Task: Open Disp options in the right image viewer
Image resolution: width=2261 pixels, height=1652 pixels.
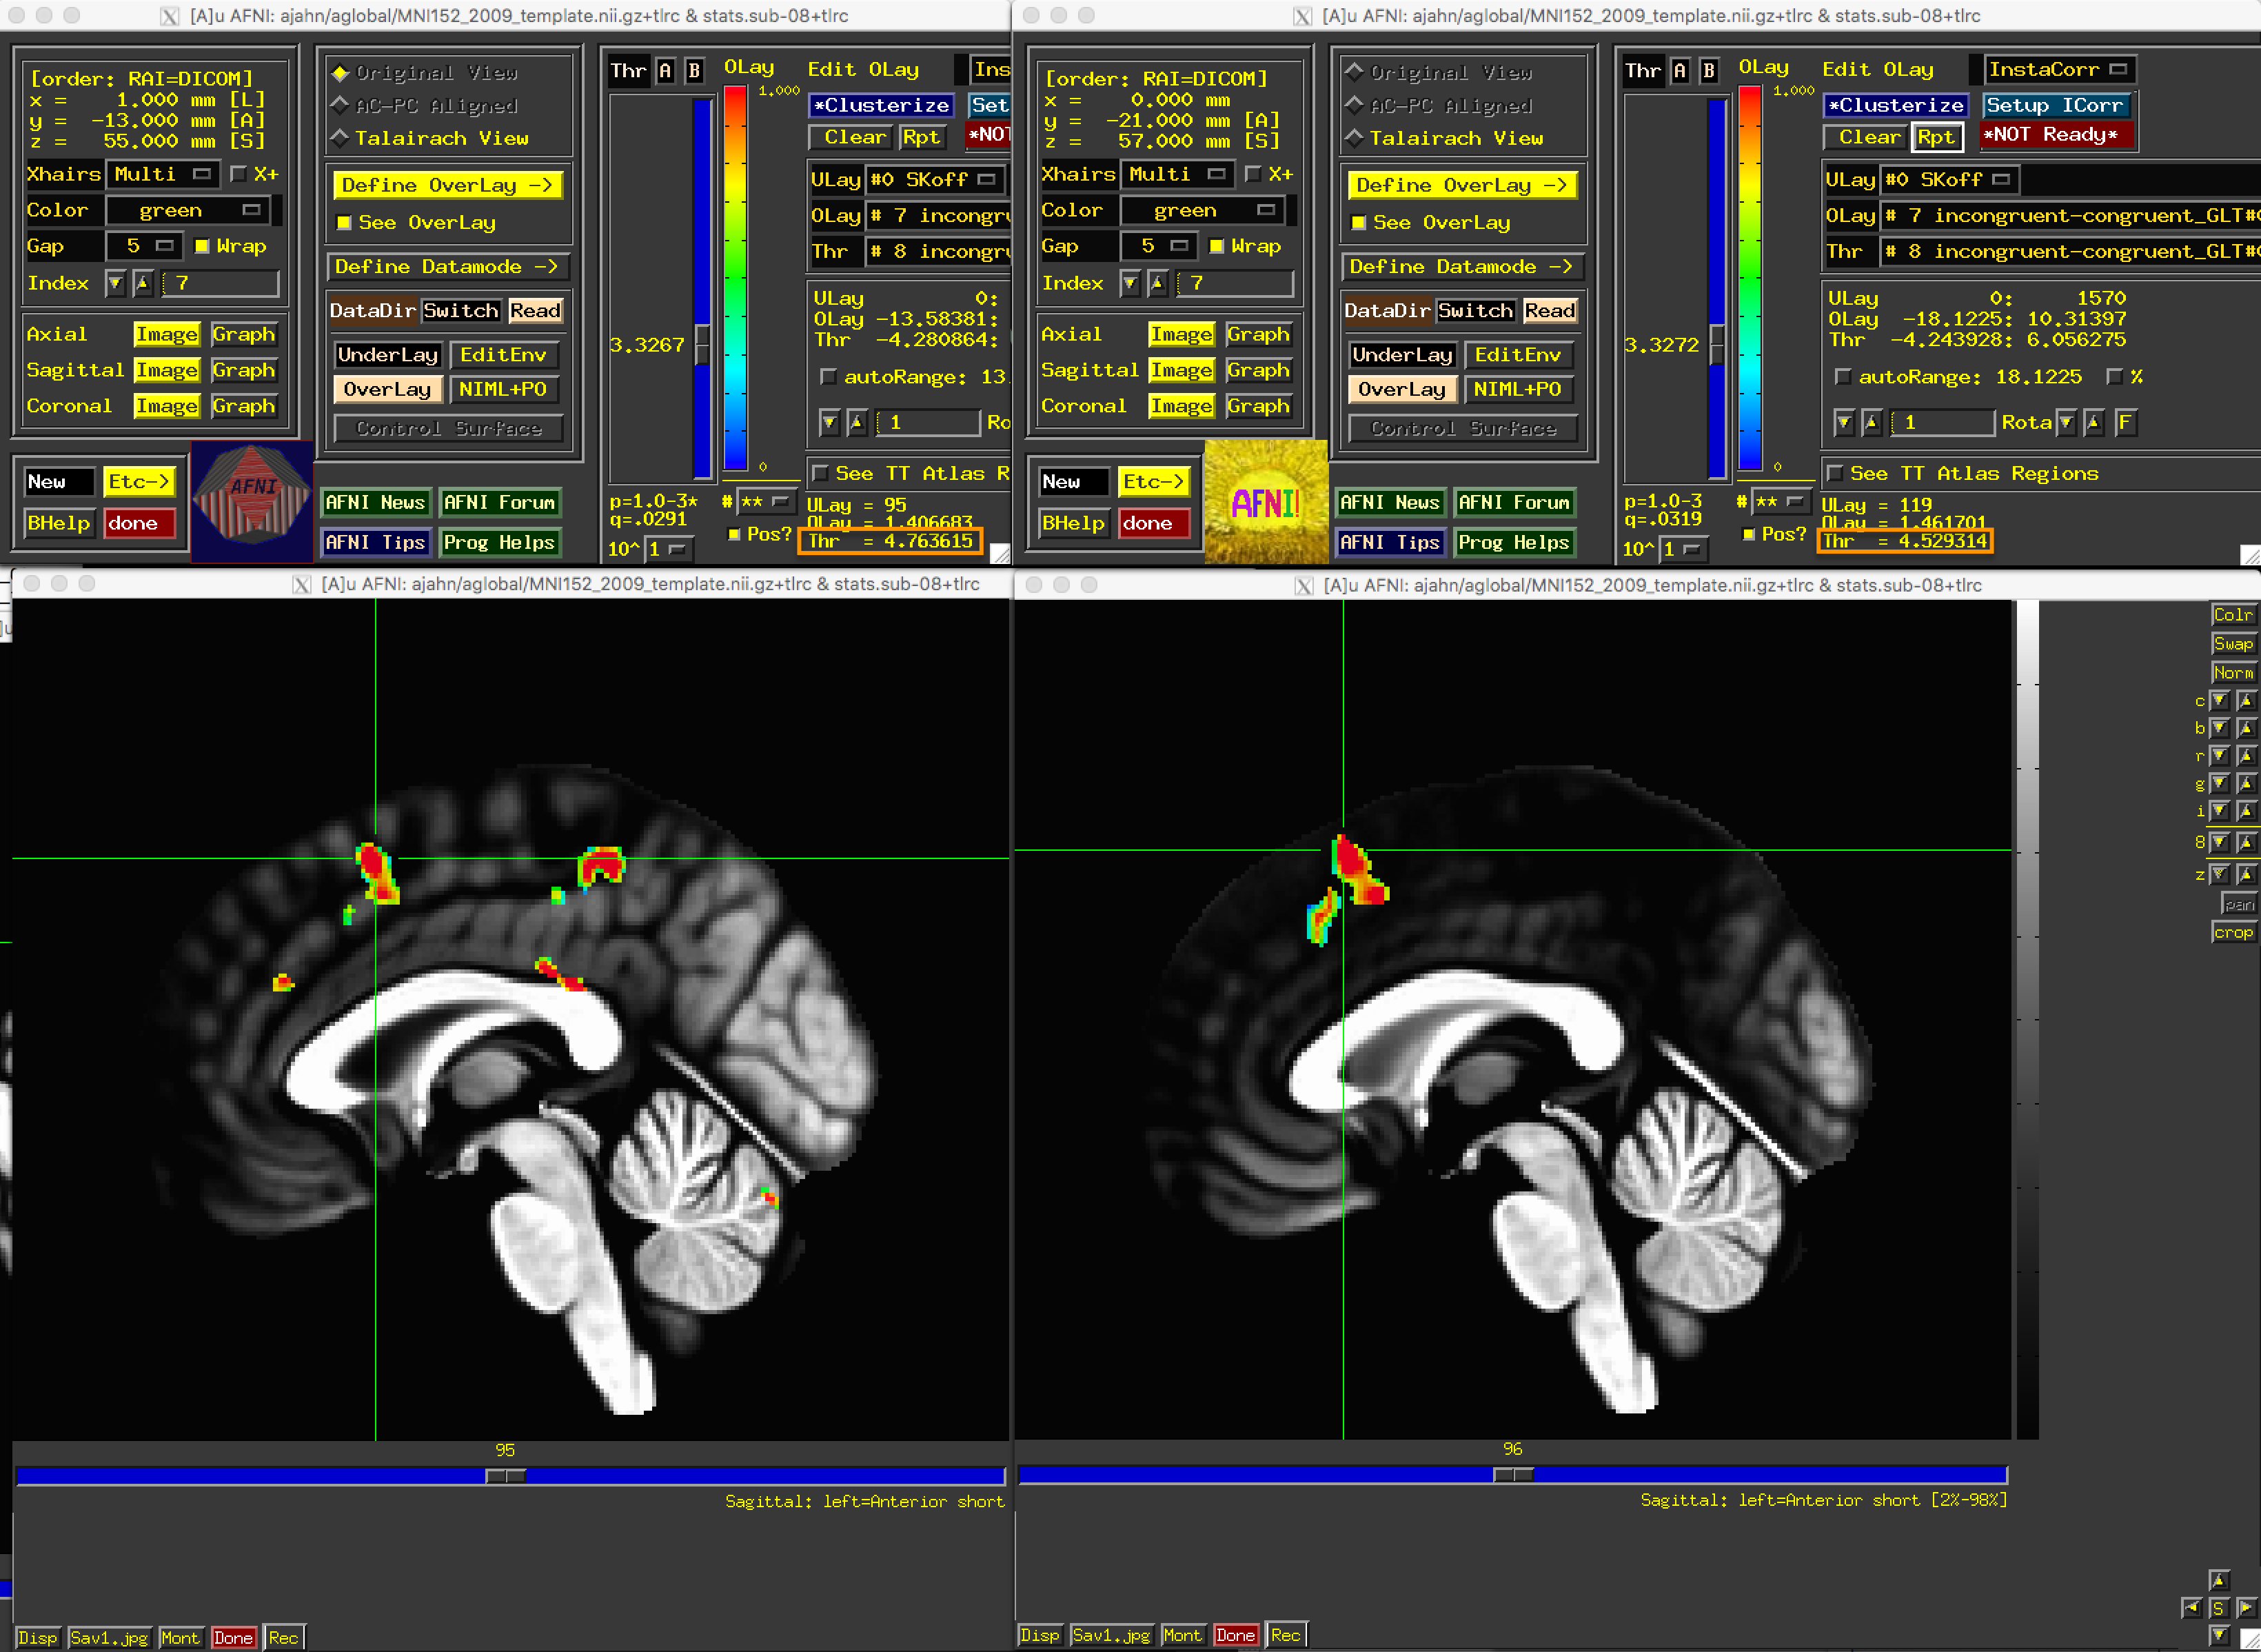Action: click(x=1040, y=1635)
